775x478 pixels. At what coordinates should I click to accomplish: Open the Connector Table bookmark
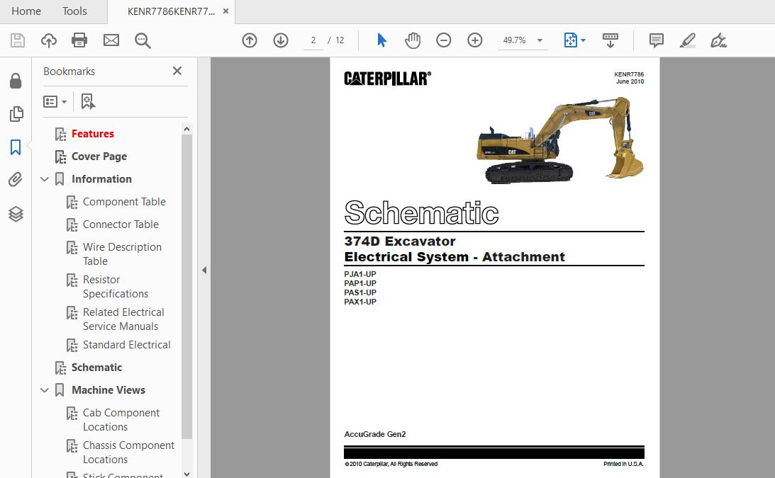pyautogui.click(x=121, y=224)
